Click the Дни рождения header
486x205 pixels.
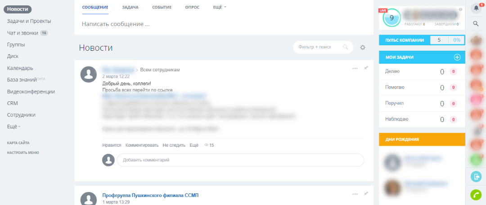[x=422, y=140]
